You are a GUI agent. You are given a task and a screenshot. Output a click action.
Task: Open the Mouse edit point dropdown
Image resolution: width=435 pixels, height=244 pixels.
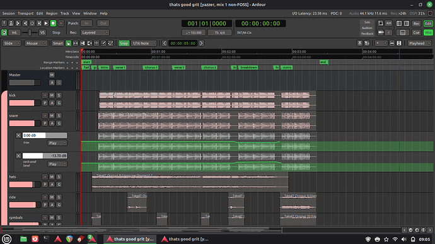pos(36,44)
